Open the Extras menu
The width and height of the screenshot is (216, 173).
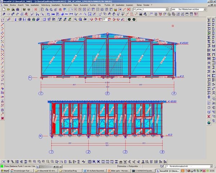coord(139,5)
